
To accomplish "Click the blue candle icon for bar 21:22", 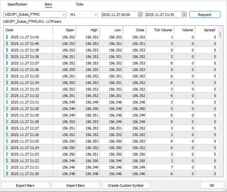I will pyautogui.click(x=7, y=161).
